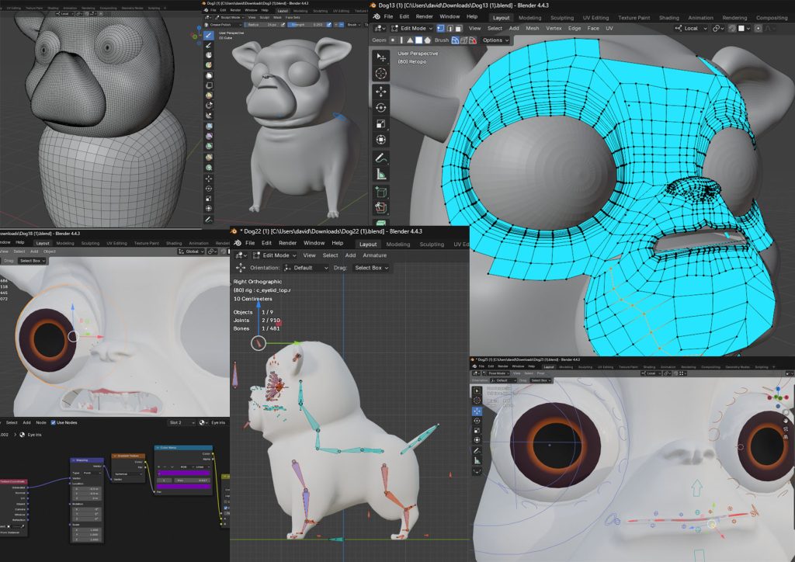Adjust Radius slider in sculpt window
Screen dimensions: 795x562
pyautogui.click(x=262, y=24)
